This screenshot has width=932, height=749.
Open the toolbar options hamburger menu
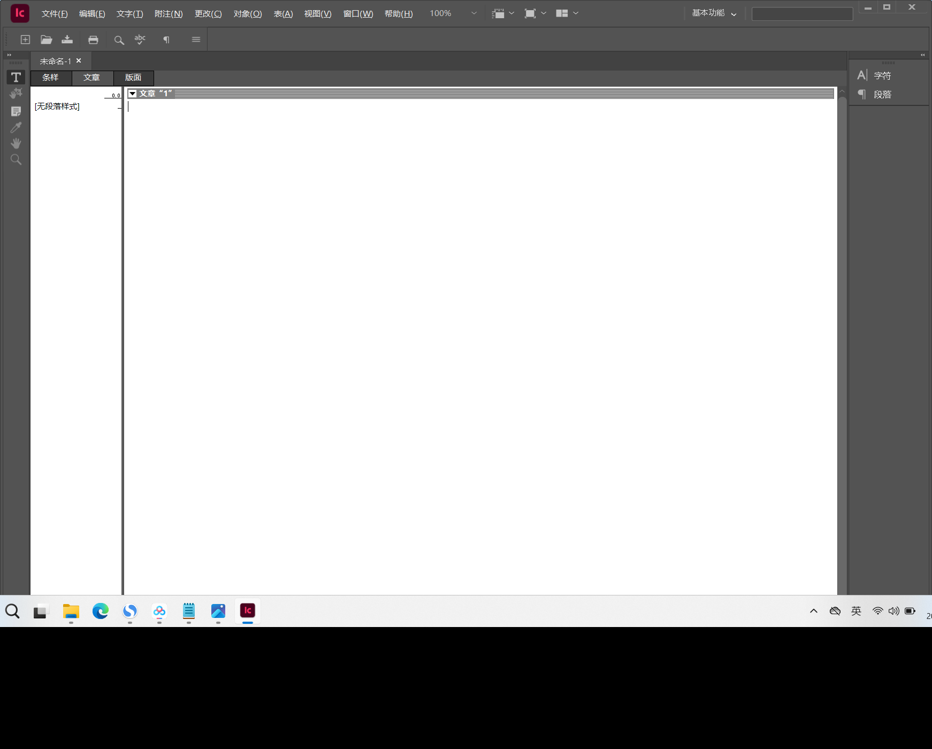196,40
